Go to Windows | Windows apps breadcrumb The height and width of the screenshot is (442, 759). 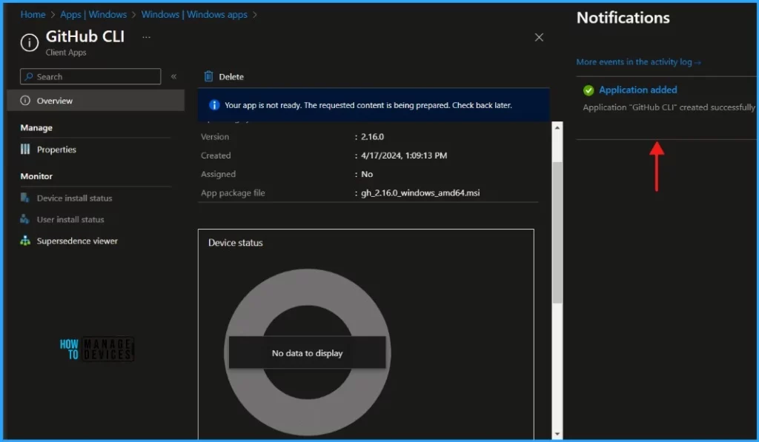(x=194, y=15)
